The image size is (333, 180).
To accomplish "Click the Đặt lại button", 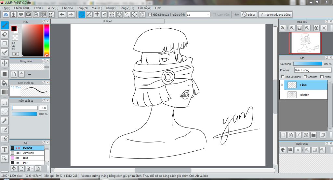I will click(249, 14).
